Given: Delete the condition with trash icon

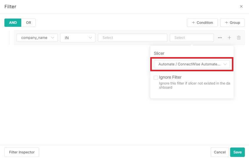Looking at the screenshot, I should pyautogui.click(x=239, y=38).
